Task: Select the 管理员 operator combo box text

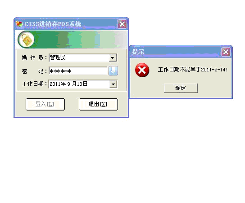Action: pos(58,57)
